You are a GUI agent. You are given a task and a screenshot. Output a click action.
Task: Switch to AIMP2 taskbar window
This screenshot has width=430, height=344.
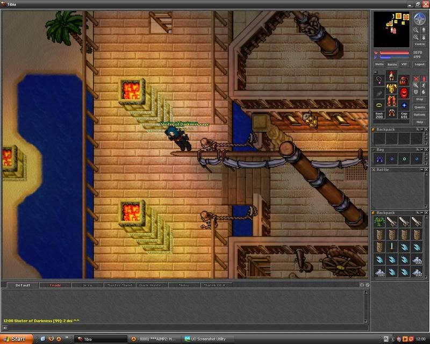[x=154, y=339]
